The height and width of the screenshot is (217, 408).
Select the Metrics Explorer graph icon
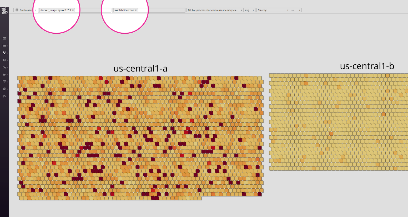[x=4, y=45]
